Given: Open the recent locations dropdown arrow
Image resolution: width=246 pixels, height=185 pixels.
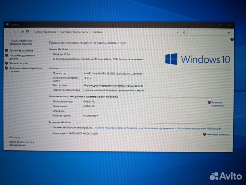Looking at the screenshot, I should [18, 32].
